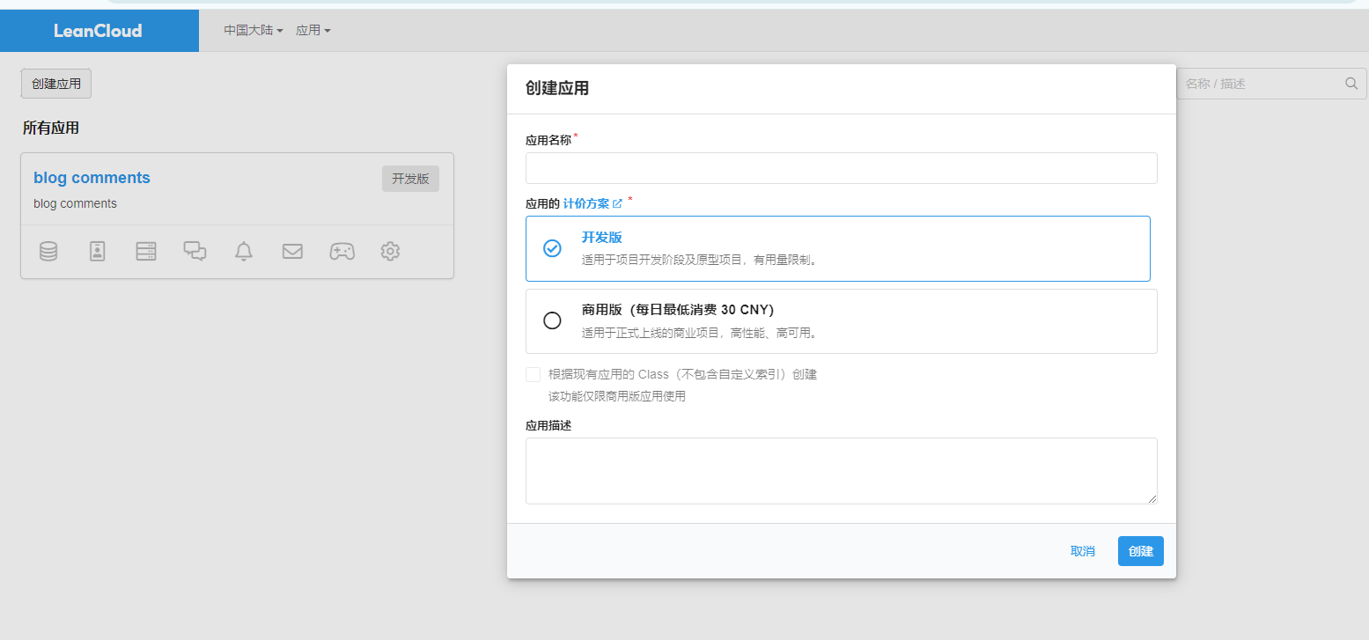Expand the 应用 dropdown menu
Viewport: 1369px width, 640px height.
coord(313,30)
